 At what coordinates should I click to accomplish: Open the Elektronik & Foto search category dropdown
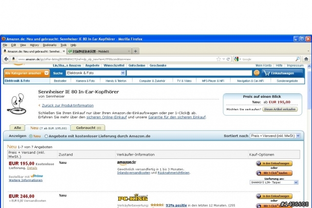tap(96, 73)
